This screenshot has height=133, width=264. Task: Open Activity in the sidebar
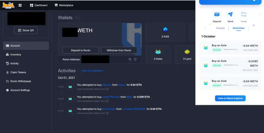pos(26,64)
